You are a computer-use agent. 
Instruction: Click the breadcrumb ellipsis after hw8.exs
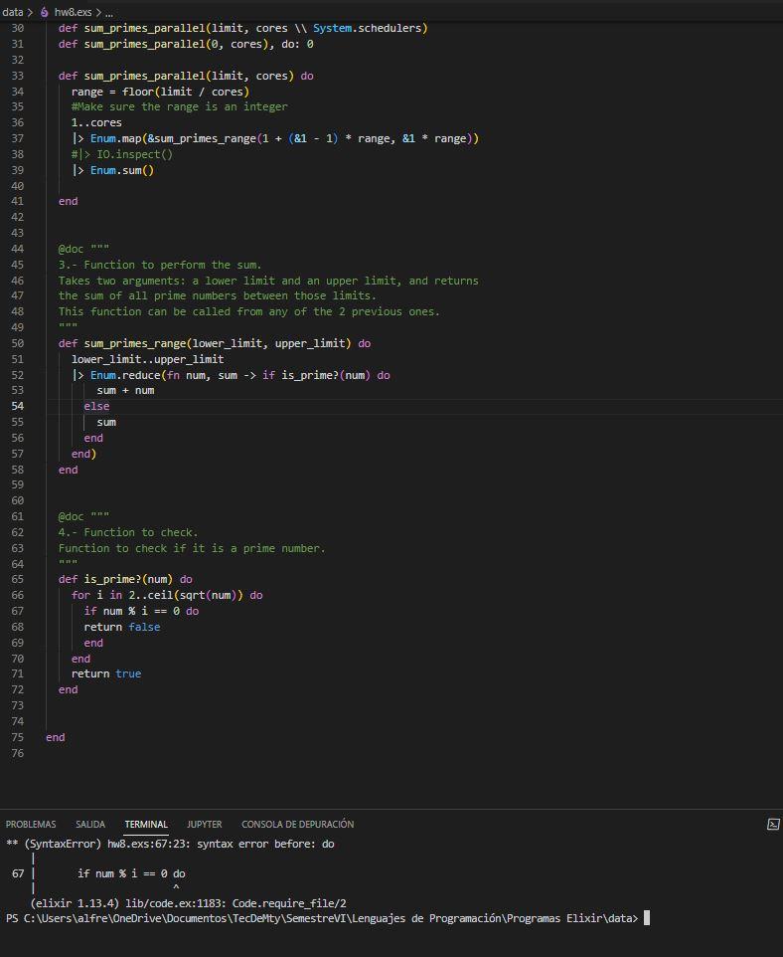[x=109, y=12]
